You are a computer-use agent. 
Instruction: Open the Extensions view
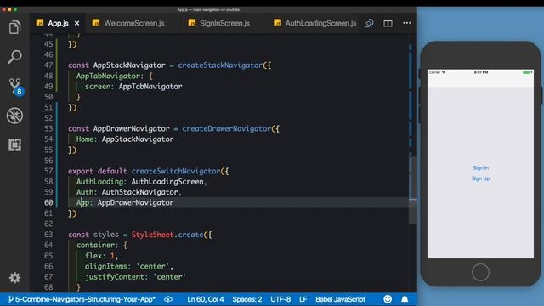pos(14,144)
